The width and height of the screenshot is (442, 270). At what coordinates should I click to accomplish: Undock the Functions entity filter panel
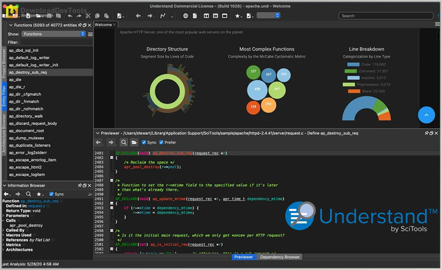[84, 25]
